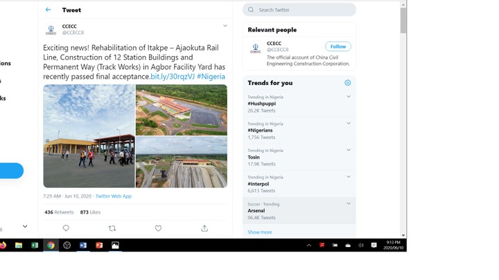The image size is (499, 280).
Task: Open Chrome from the taskbar
Action: coord(51,245)
